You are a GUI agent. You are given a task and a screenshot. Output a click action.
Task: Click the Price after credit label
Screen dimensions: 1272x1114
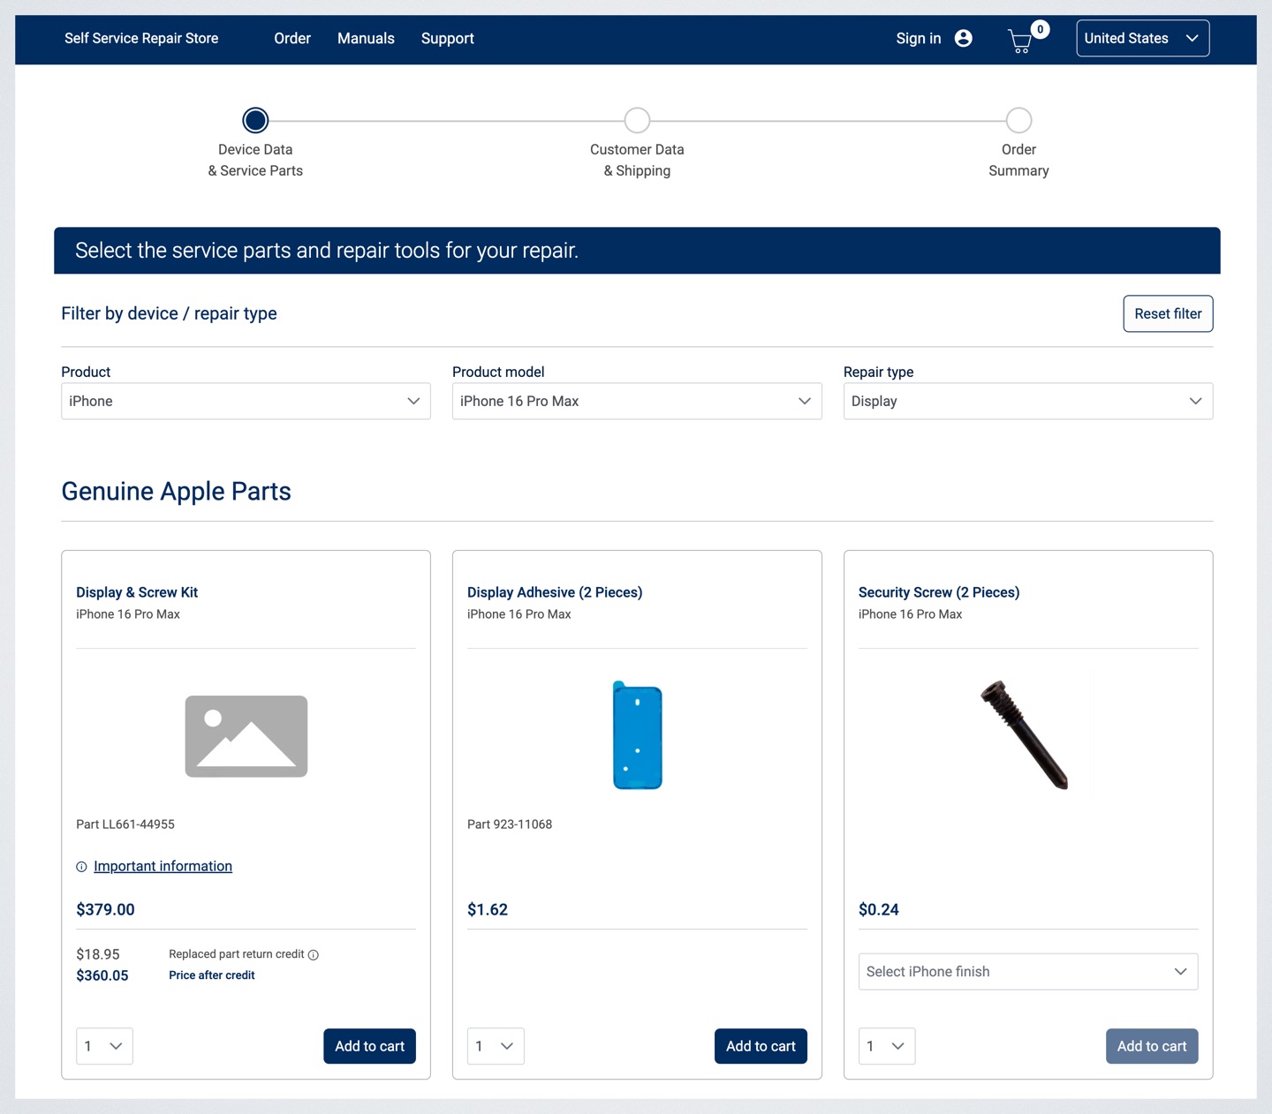[212, 975]
